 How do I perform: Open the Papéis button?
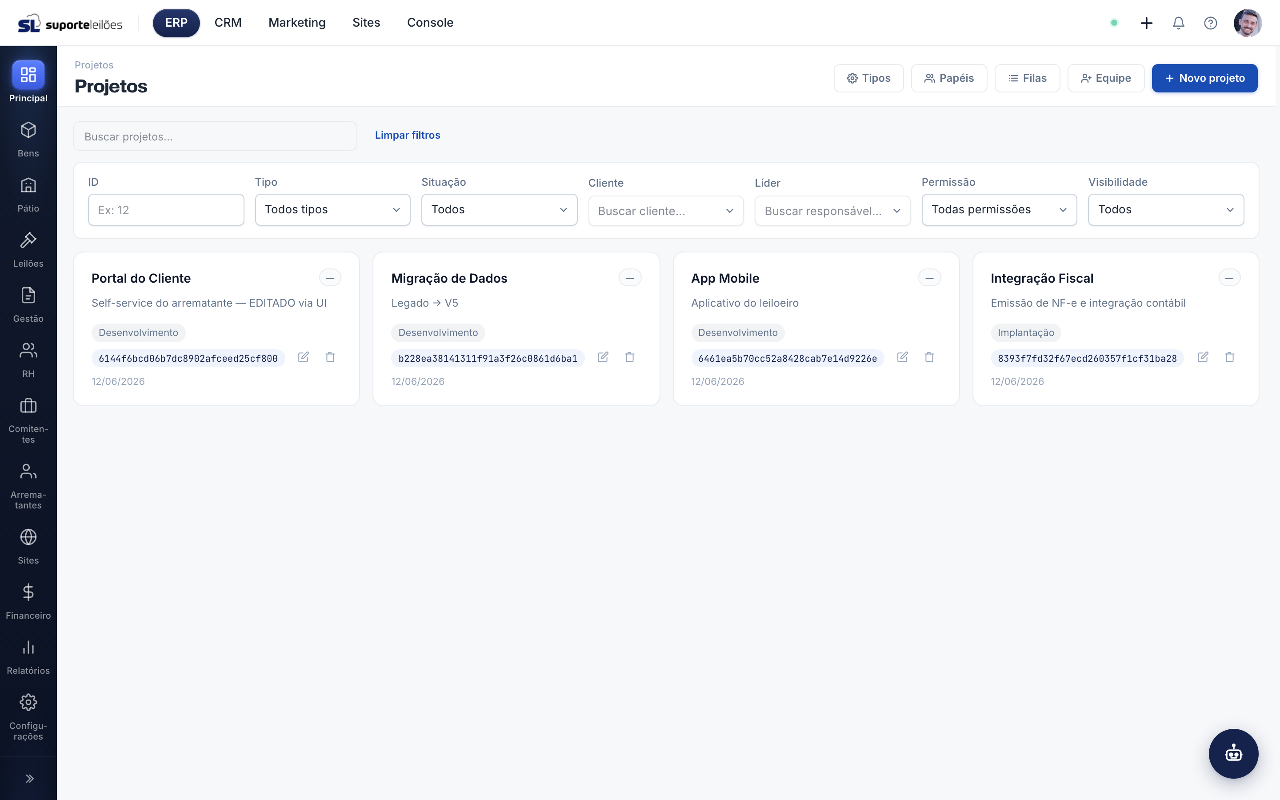point(949,78)
